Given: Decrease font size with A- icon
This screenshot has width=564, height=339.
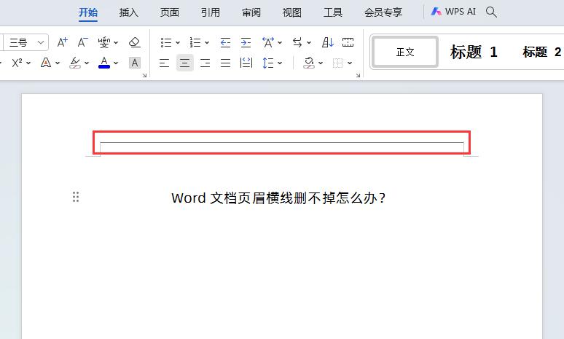Looking at the screenshot, I should tap(83, 42).
